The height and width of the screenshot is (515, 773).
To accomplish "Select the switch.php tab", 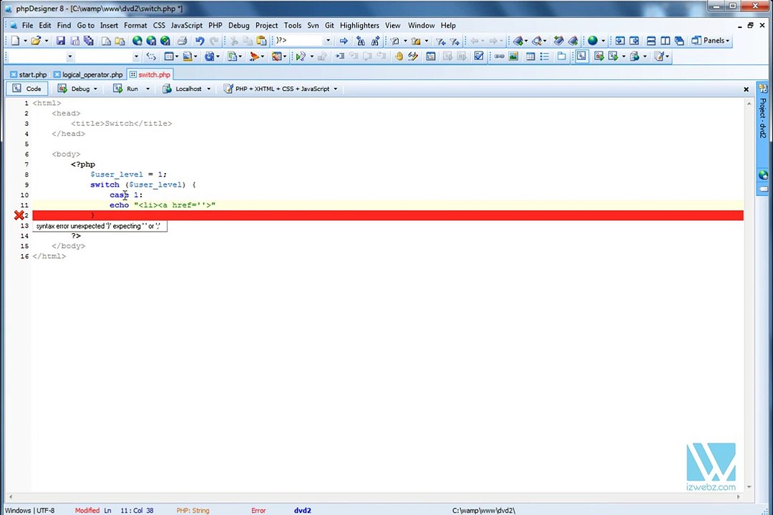I will coord(150,74).
